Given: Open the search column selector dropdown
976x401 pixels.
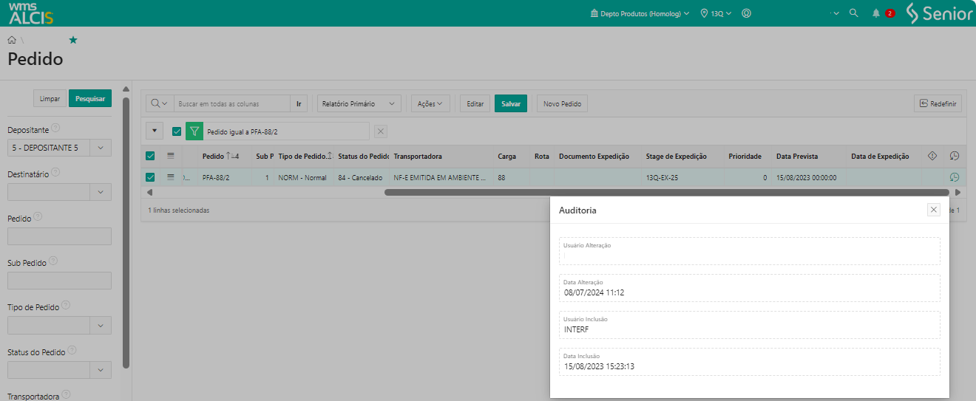Looking at the screenshot, I should 160,104.
